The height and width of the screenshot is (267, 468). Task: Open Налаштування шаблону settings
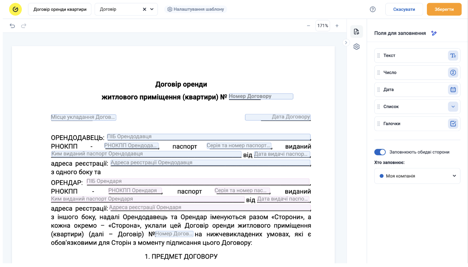click(196, 9)
